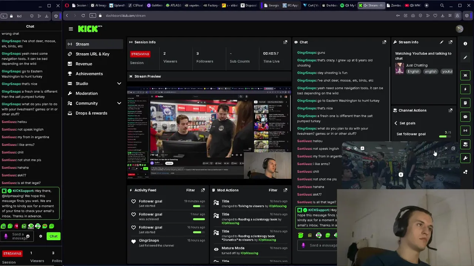Pop out the Activity Feed panel

(x=203, y=190)
